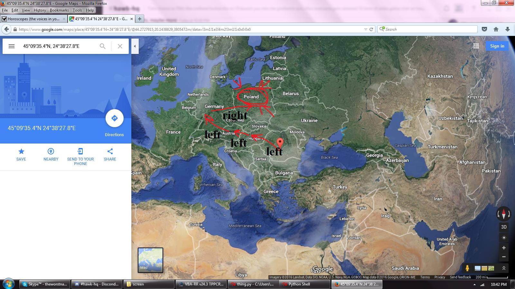Reset map orientation with the compass
Screen dimensions: 515x289
pyautogui.click(x=504, y=213)
